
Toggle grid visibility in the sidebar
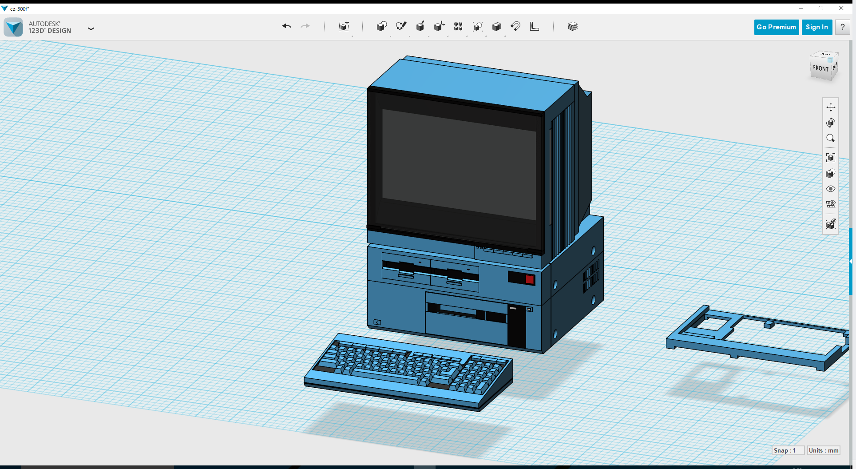(x=831, y=204)
